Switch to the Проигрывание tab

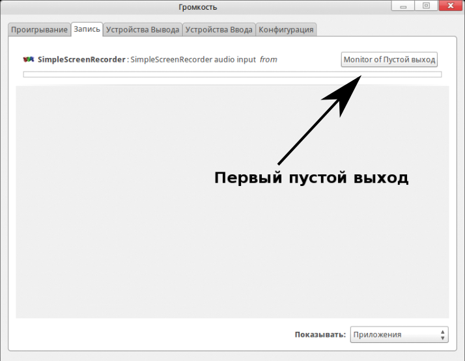[39, 30]
